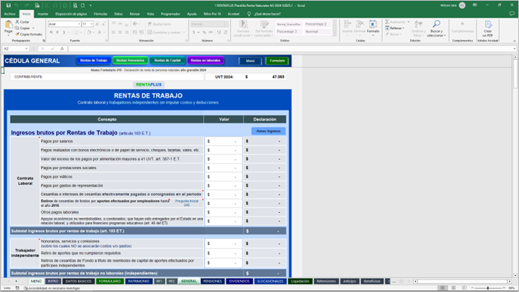Collapse the ribbon with chevron
Viewport: 519px width, 292px height.
(x=514, y=41)
